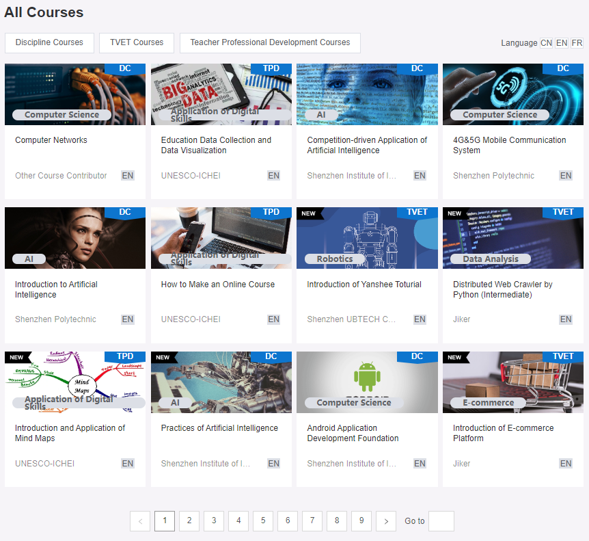Image resolution: width=589 pixels, height=541 pixels.
Task: Switch language to FR
Action: click(577, 42)
